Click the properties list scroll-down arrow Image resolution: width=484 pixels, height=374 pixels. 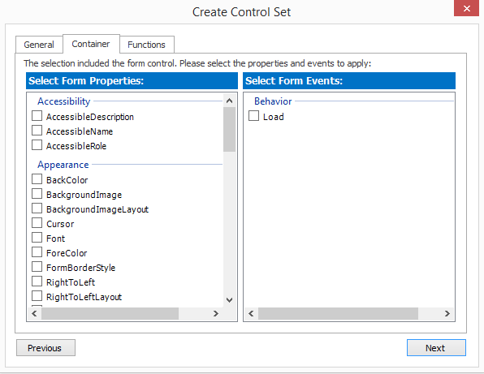[229, 299]
